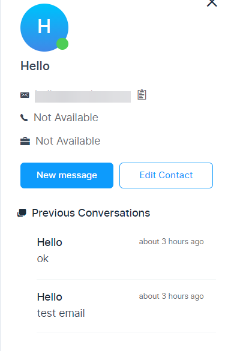
Task: Click the envelope email icon
Action: [25, 95]
